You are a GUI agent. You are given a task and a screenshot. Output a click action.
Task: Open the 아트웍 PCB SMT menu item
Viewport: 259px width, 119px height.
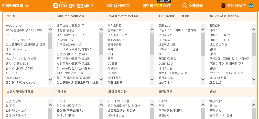pos(156,6)
